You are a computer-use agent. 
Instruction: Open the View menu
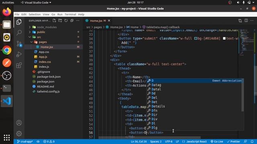(46, 14)
